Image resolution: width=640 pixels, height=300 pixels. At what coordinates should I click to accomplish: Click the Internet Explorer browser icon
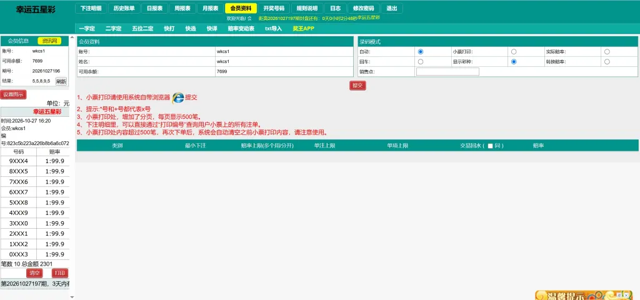pos(178,97)
